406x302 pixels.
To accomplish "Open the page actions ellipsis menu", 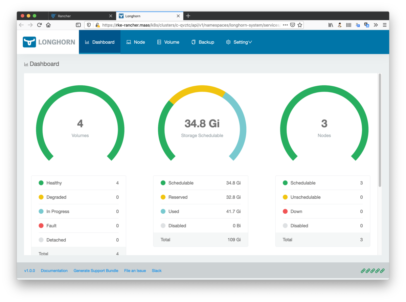I will [x=285, y=25].
